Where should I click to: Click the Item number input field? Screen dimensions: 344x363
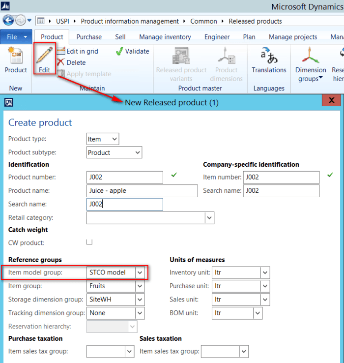(281, 178)
